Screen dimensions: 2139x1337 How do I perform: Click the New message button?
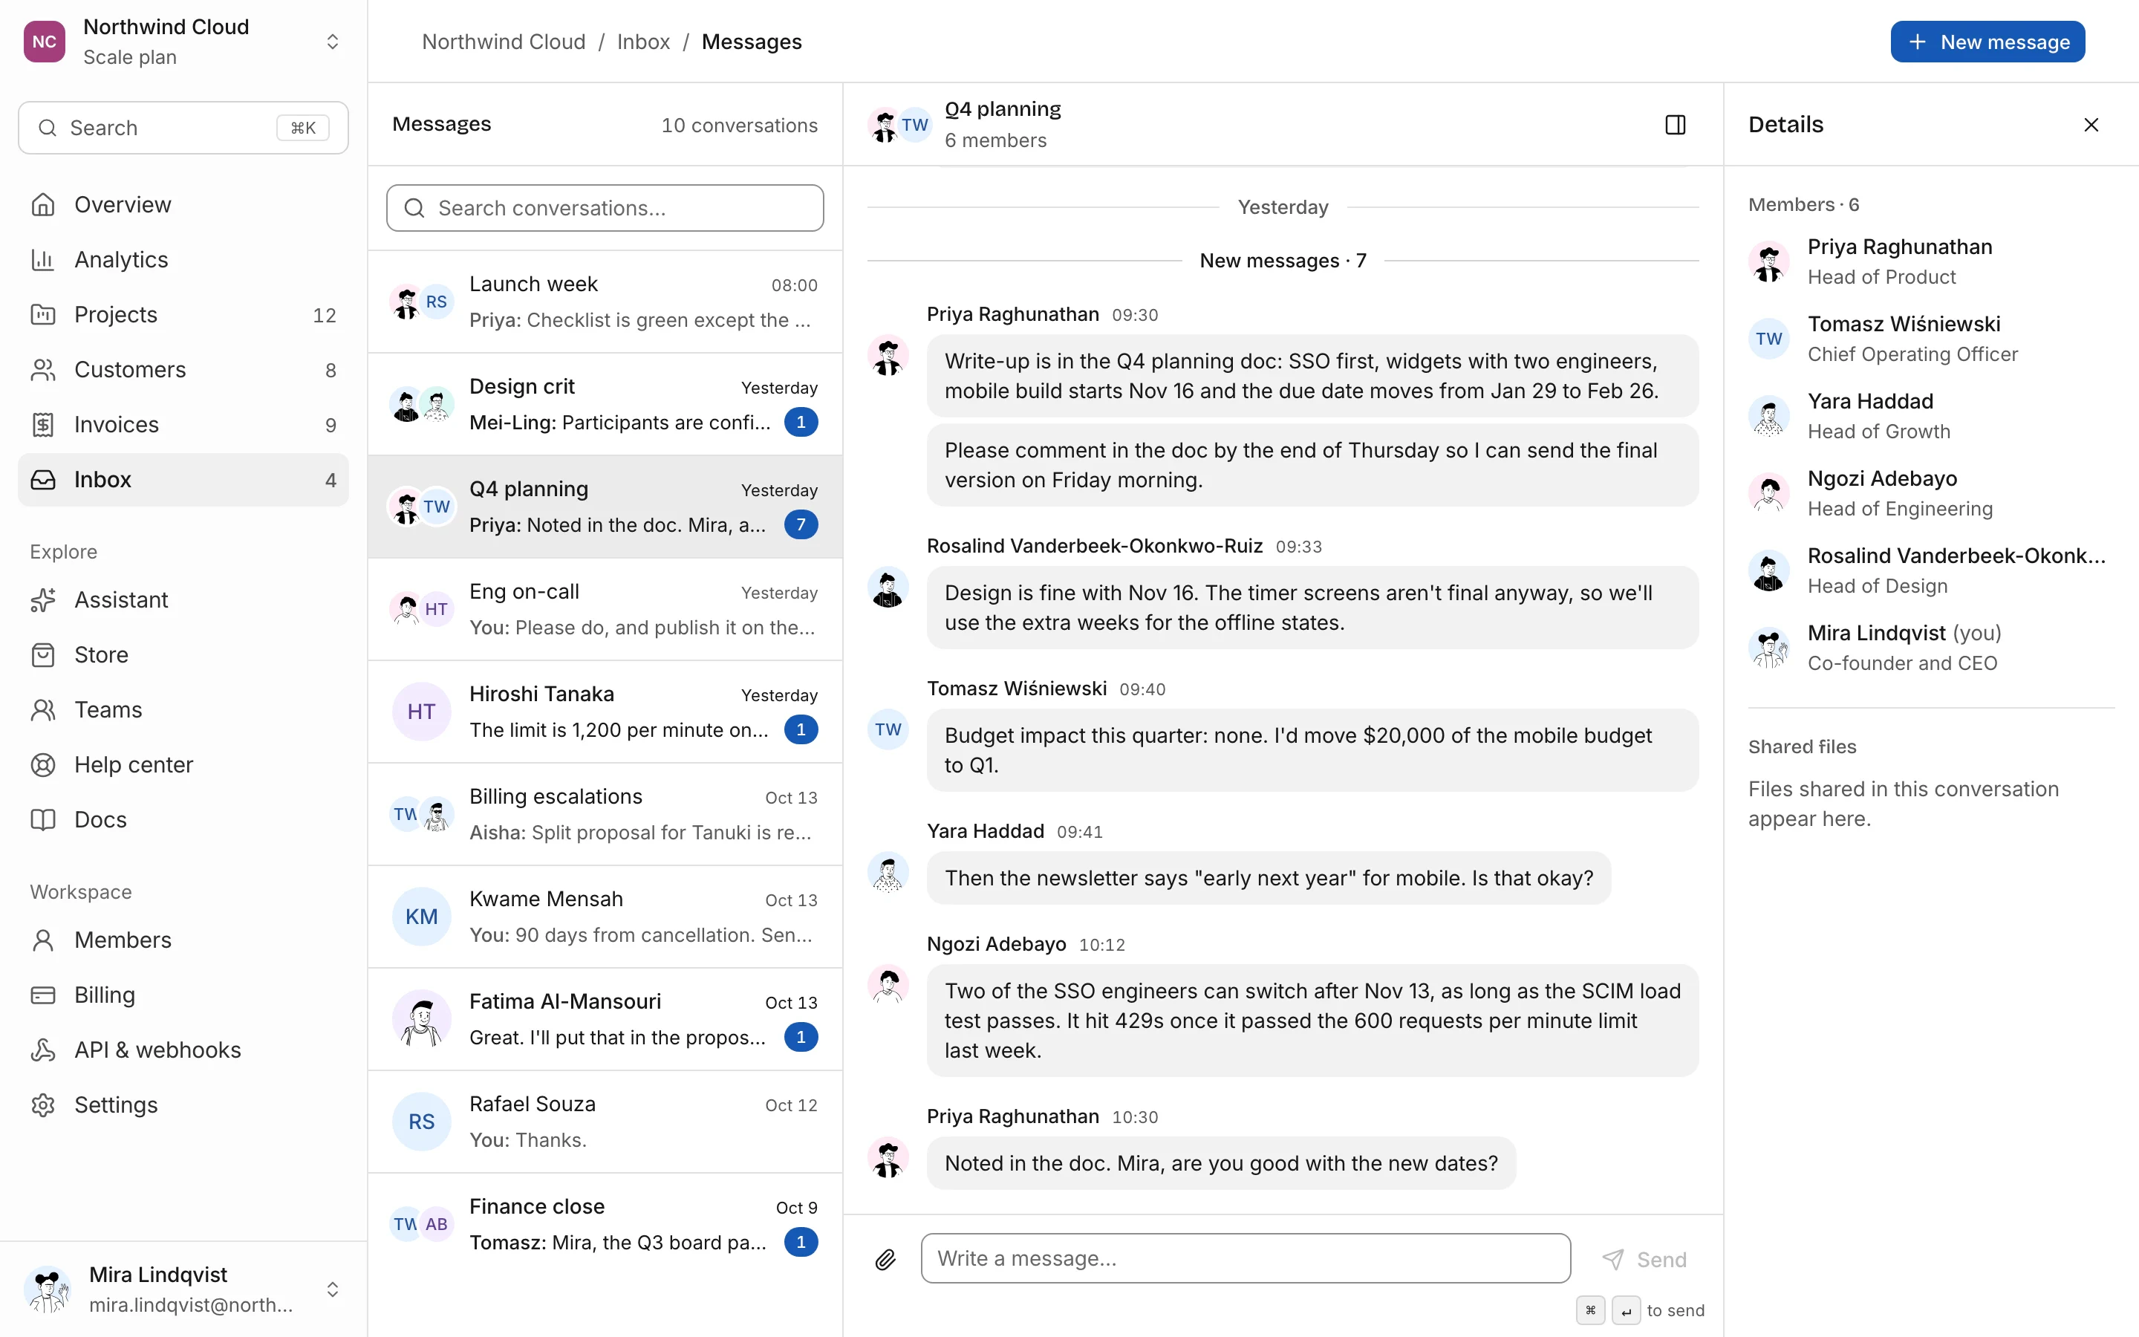(x=1987, y=42)
